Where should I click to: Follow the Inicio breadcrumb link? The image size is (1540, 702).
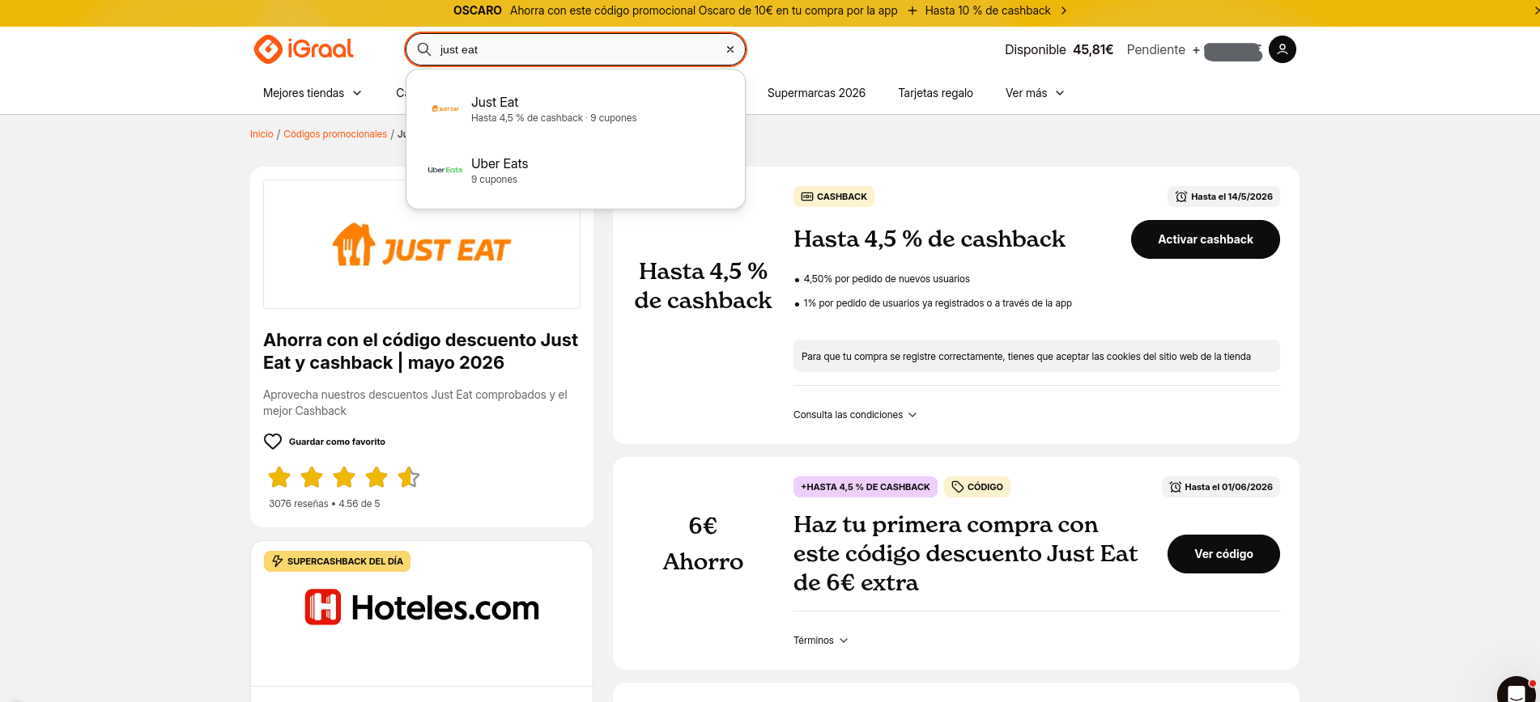tap(262, 134)
